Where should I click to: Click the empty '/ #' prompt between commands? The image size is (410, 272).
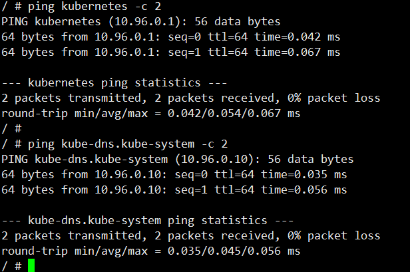click(11, 129)
